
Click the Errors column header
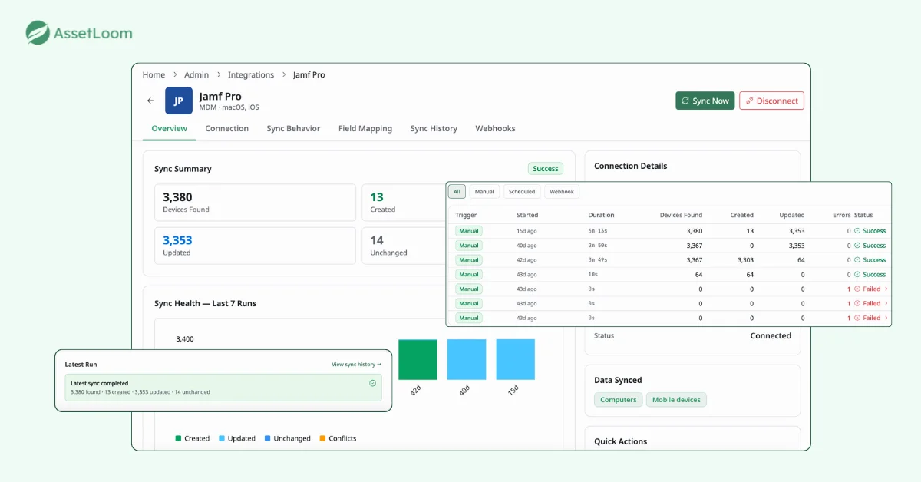pyautogui.click(x=841, y=215)
